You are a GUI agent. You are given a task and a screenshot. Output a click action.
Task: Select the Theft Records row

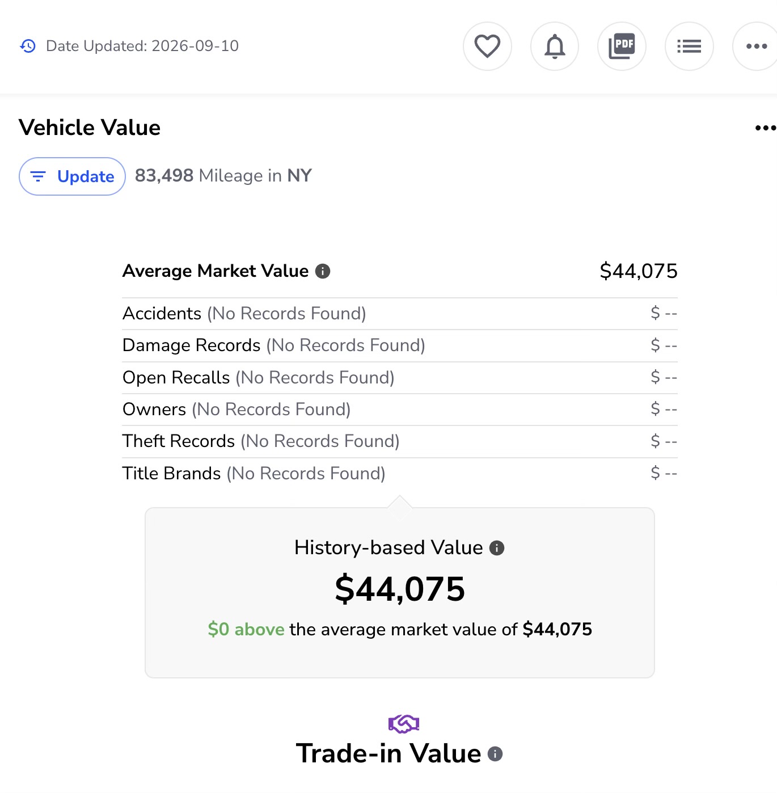400,441
